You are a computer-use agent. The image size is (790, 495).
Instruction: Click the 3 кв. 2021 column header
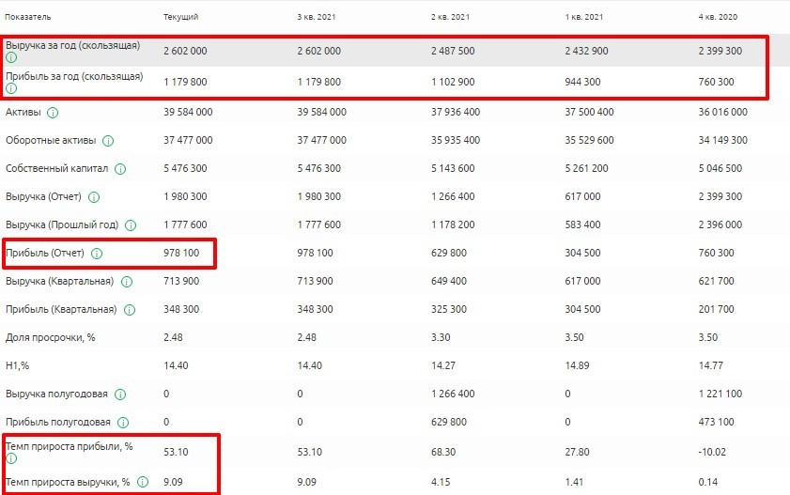pyautogui.click(x=315, y=18)
